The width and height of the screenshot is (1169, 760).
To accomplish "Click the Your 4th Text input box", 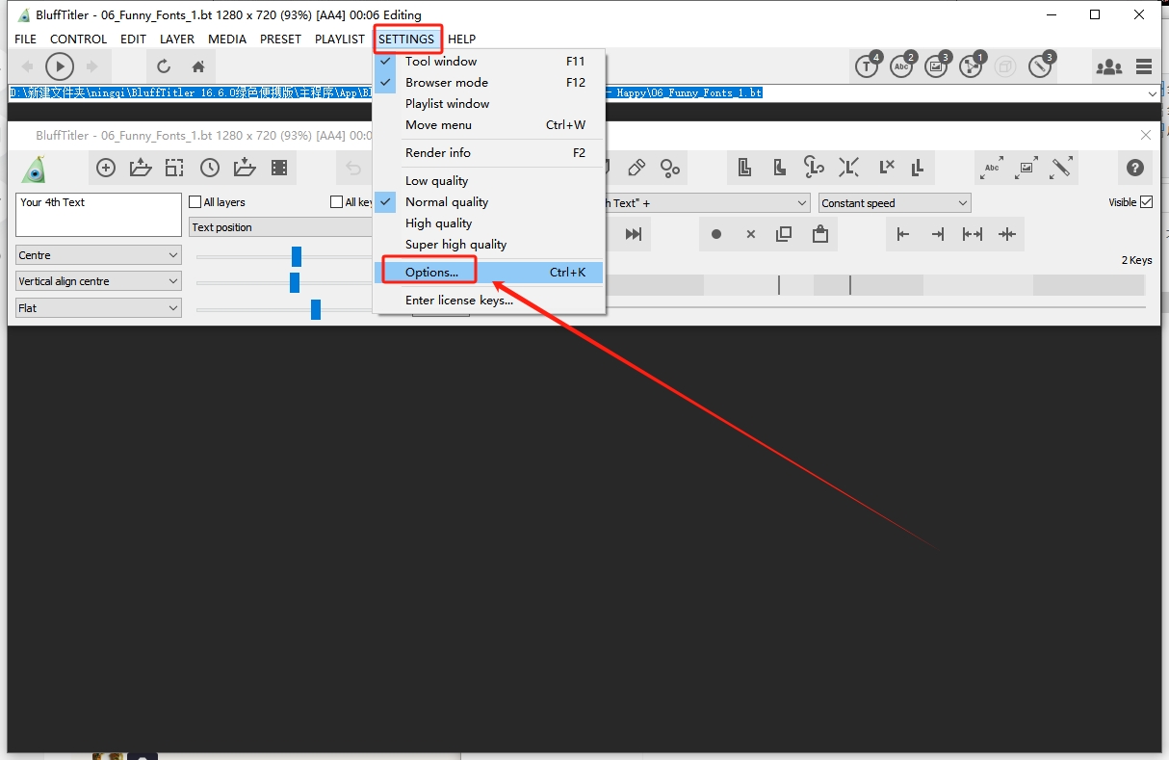I will pos(98,214).
